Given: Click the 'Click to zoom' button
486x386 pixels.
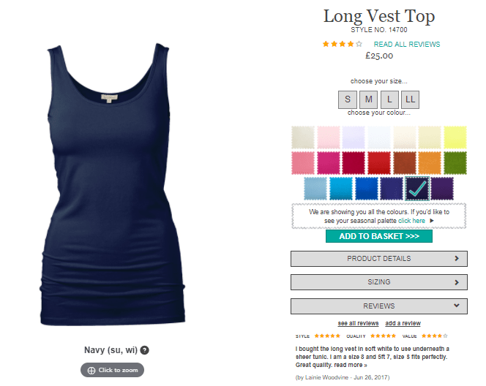Looking at the screenshot, I should click(112, 370).
